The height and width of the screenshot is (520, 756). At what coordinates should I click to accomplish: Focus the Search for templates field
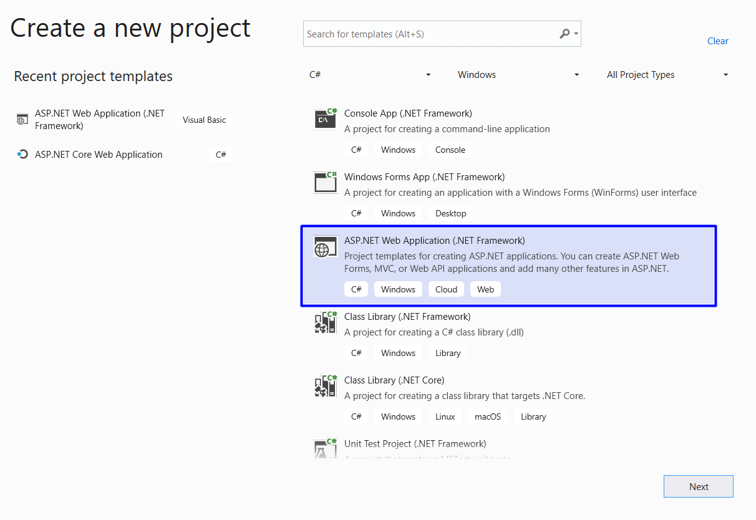coord(442,34)
